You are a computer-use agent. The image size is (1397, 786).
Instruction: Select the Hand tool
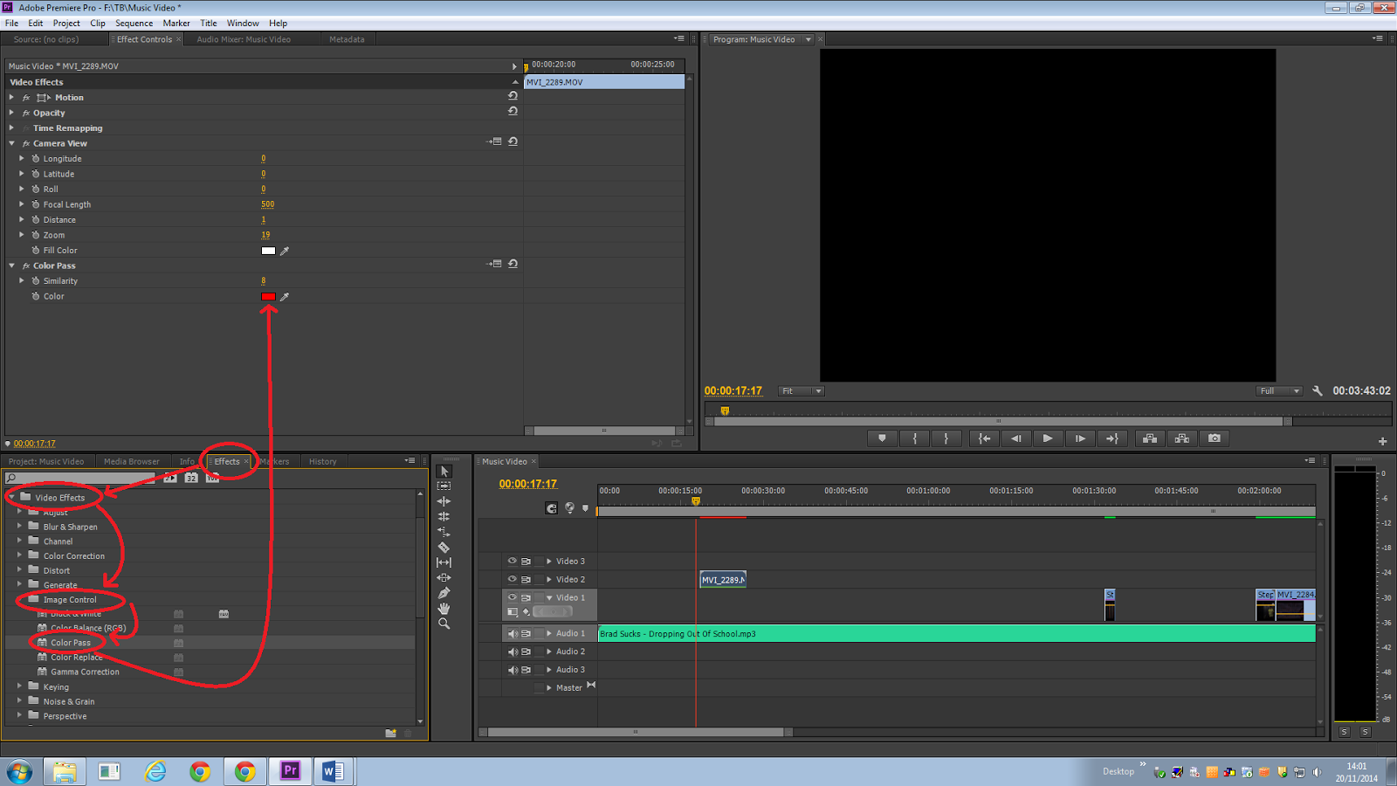tap(444, 609)
